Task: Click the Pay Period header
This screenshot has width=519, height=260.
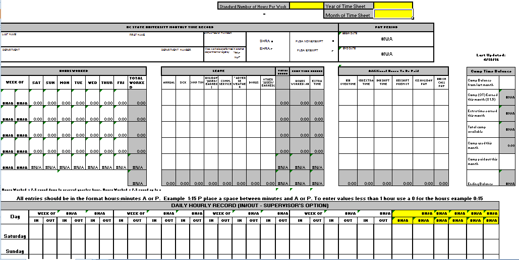Action: 386,27
